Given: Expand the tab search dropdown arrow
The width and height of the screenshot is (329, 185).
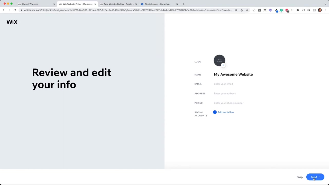Looking at the screenshot, I should (x=325, y=4).
